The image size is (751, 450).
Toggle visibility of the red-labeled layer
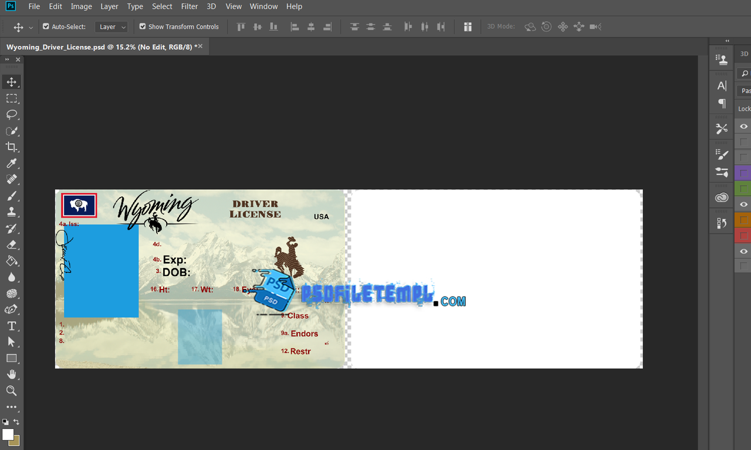tap(743, 236)
